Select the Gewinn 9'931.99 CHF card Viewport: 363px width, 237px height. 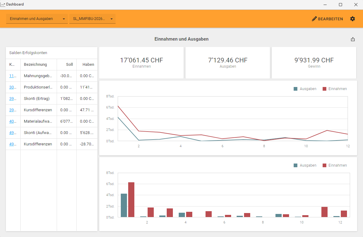click(314, 63)
